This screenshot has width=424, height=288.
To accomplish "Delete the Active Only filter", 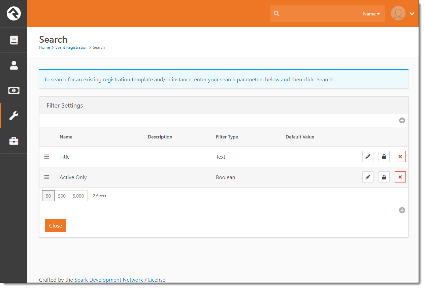I will pyautogui.click(x=400, y=177).
